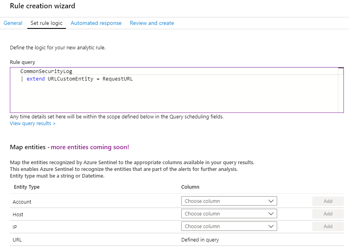Click the Add button for IP entity
The height and width of the screenshot is (251, 349).
(328, 227)
